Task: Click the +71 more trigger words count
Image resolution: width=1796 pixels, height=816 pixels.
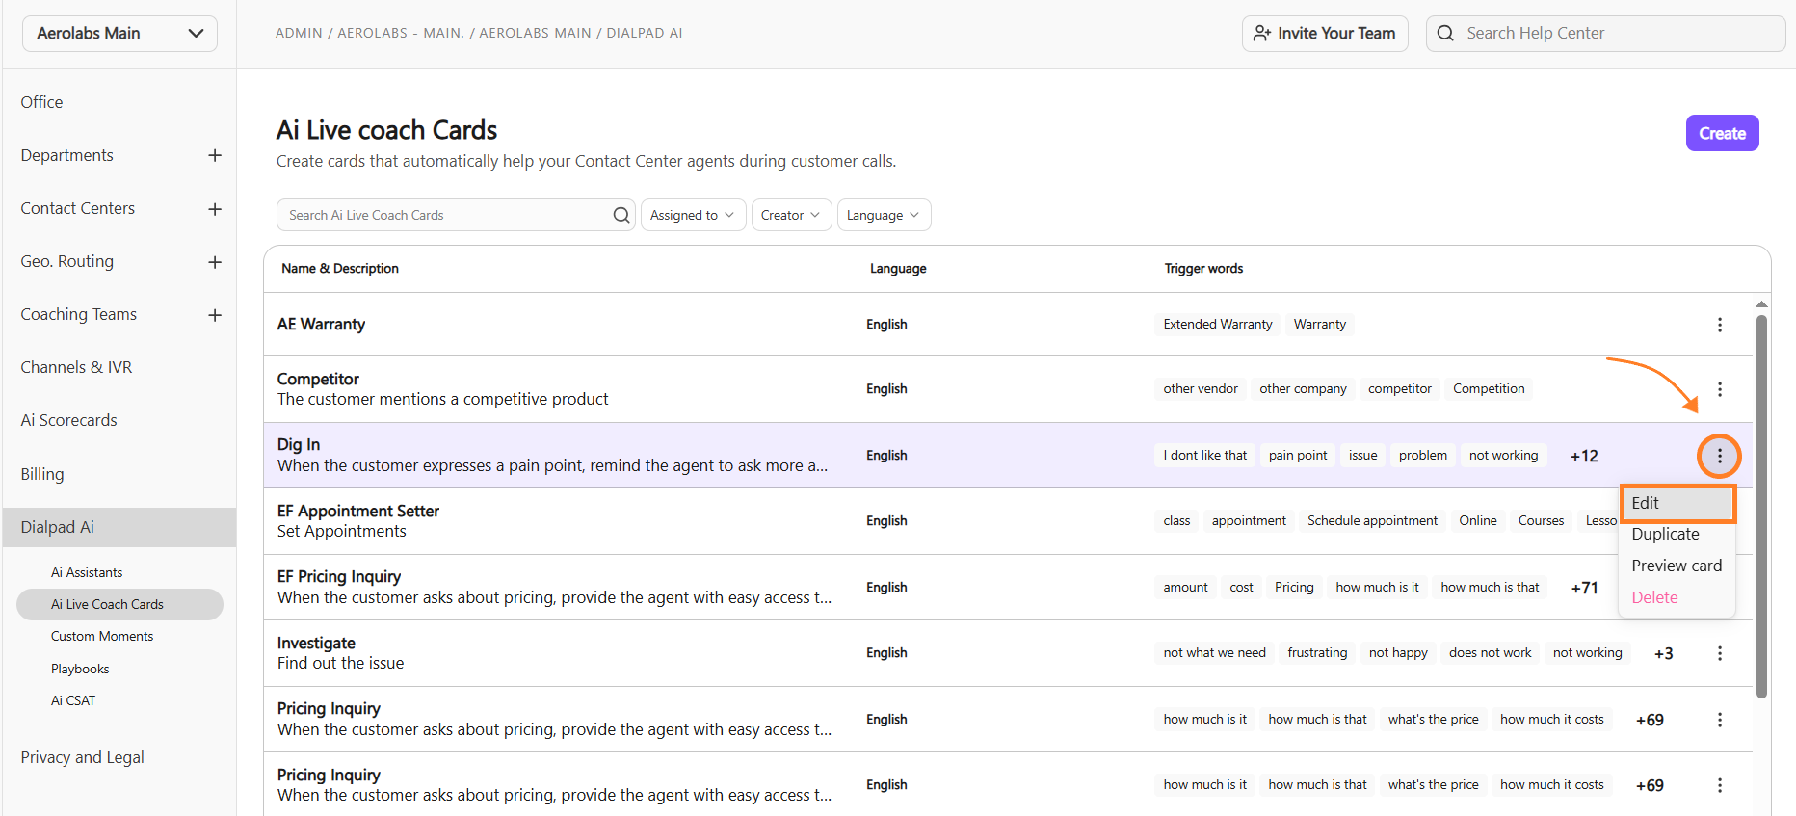Action: pyautogui.click(x=1584, y=588)
